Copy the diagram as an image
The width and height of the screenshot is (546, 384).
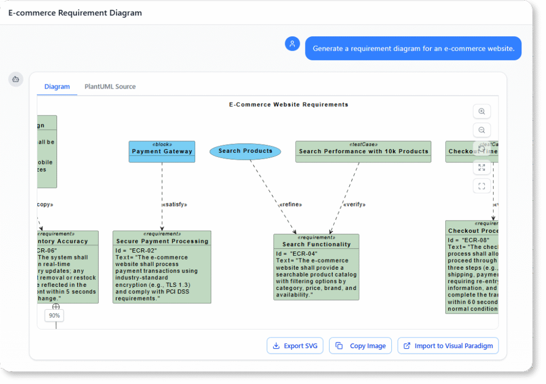click(360, 346)
